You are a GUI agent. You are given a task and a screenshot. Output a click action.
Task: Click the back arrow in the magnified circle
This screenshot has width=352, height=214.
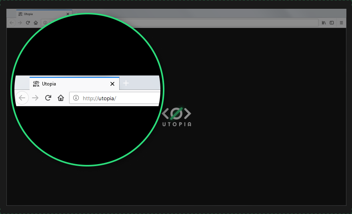[22, 98]
